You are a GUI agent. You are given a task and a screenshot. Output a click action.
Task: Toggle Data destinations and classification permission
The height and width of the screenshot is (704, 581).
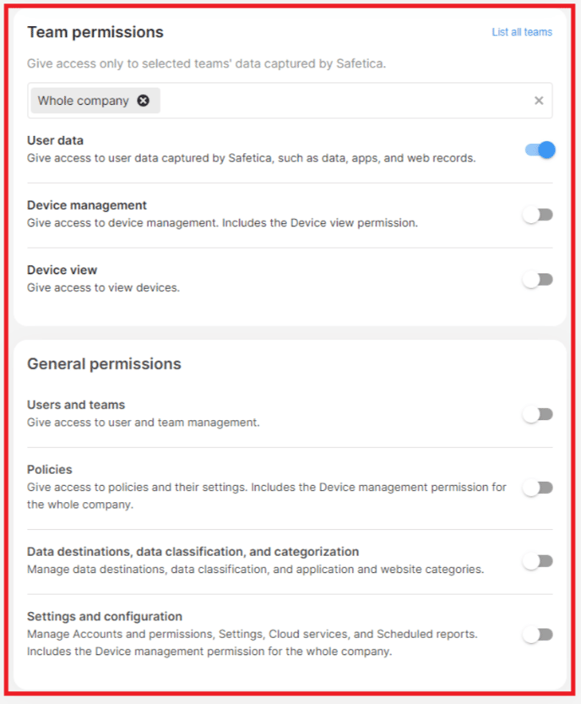point(538,560)
